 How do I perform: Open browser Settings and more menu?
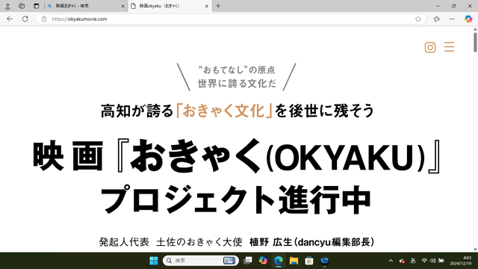pos(452,19)
